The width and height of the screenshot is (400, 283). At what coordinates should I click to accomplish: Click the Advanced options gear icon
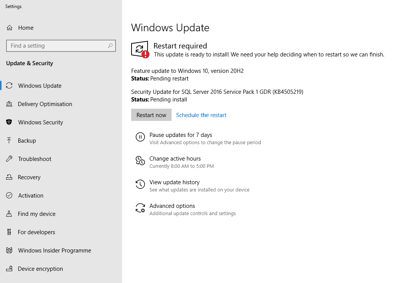140,208
